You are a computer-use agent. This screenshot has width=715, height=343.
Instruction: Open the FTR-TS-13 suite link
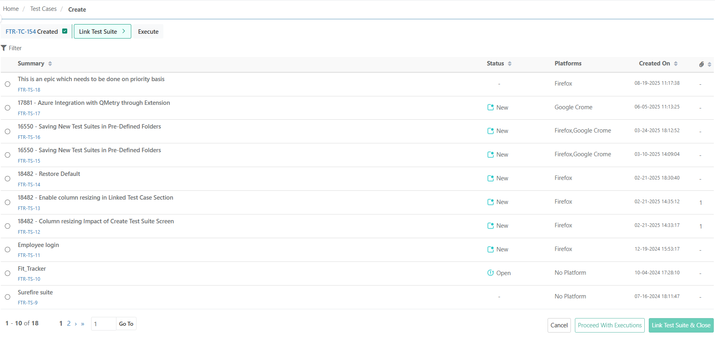point(29,208)
